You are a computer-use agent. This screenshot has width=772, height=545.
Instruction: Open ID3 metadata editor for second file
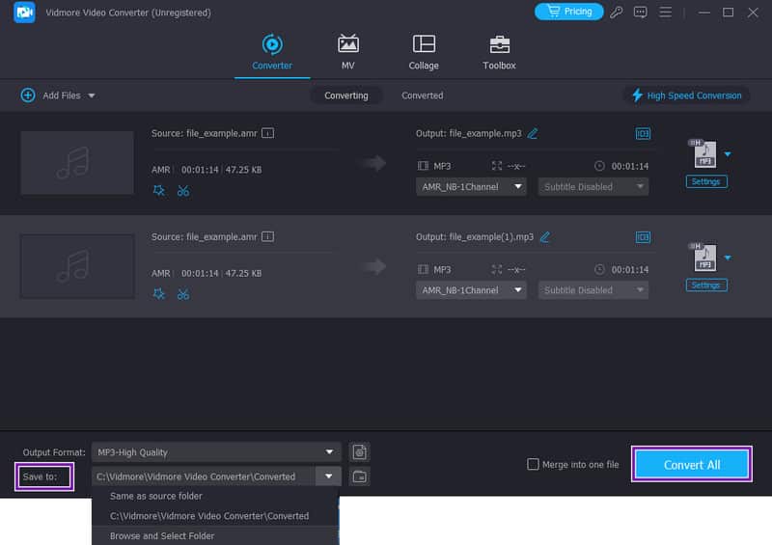pos(643,236)
